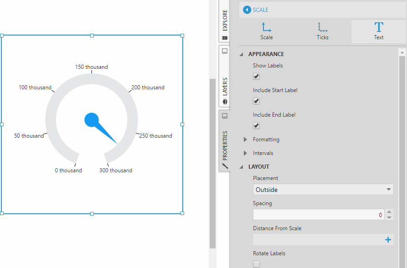
Task: Disable the Include End Label checkbox
Action: [x=257, y=126]
